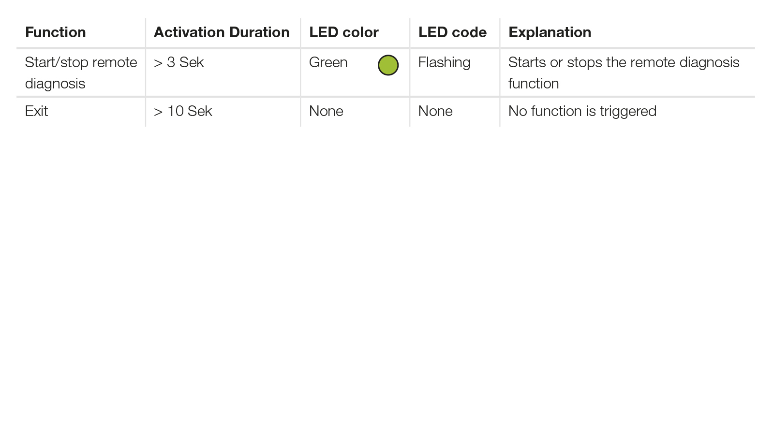
Task: Select the > 3 Sek duration cell
Action: point(179,62)
